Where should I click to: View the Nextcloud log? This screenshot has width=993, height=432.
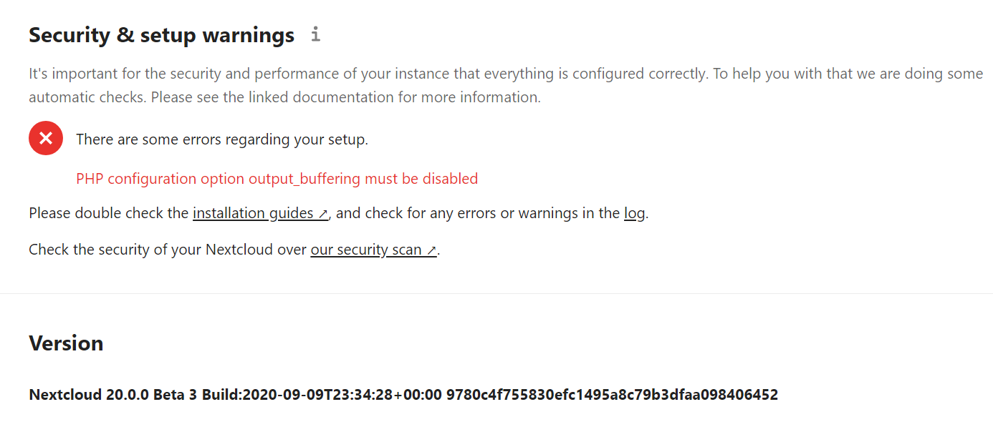pos(633,212)
